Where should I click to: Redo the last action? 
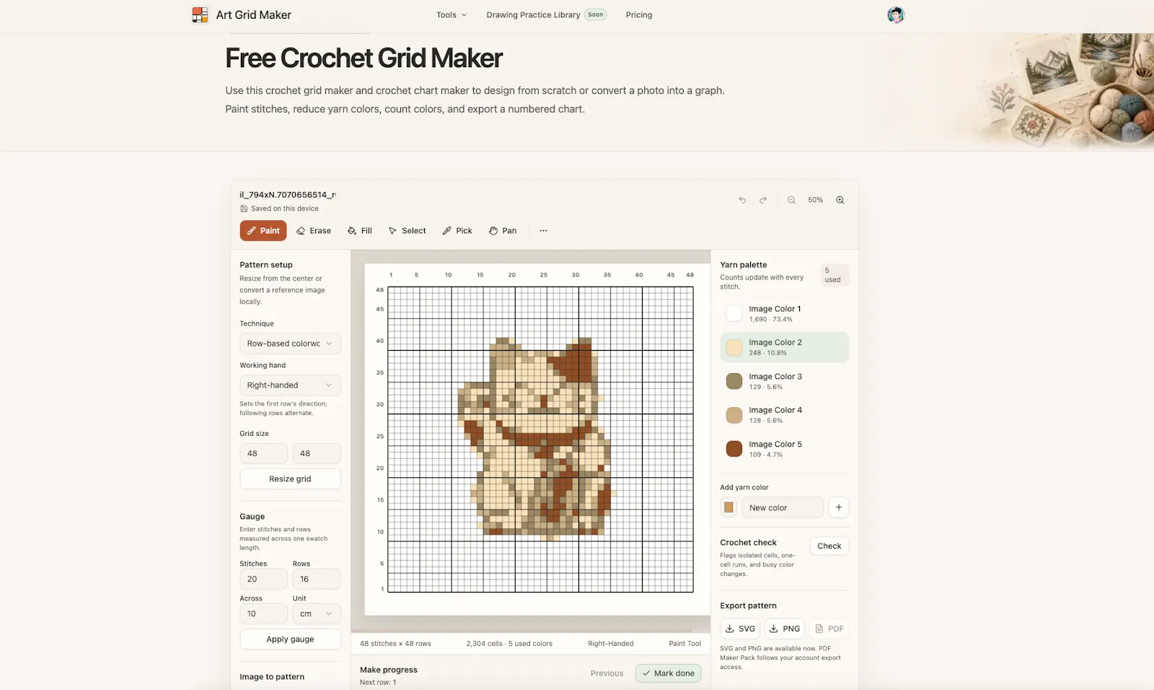(x=763, y=200)
